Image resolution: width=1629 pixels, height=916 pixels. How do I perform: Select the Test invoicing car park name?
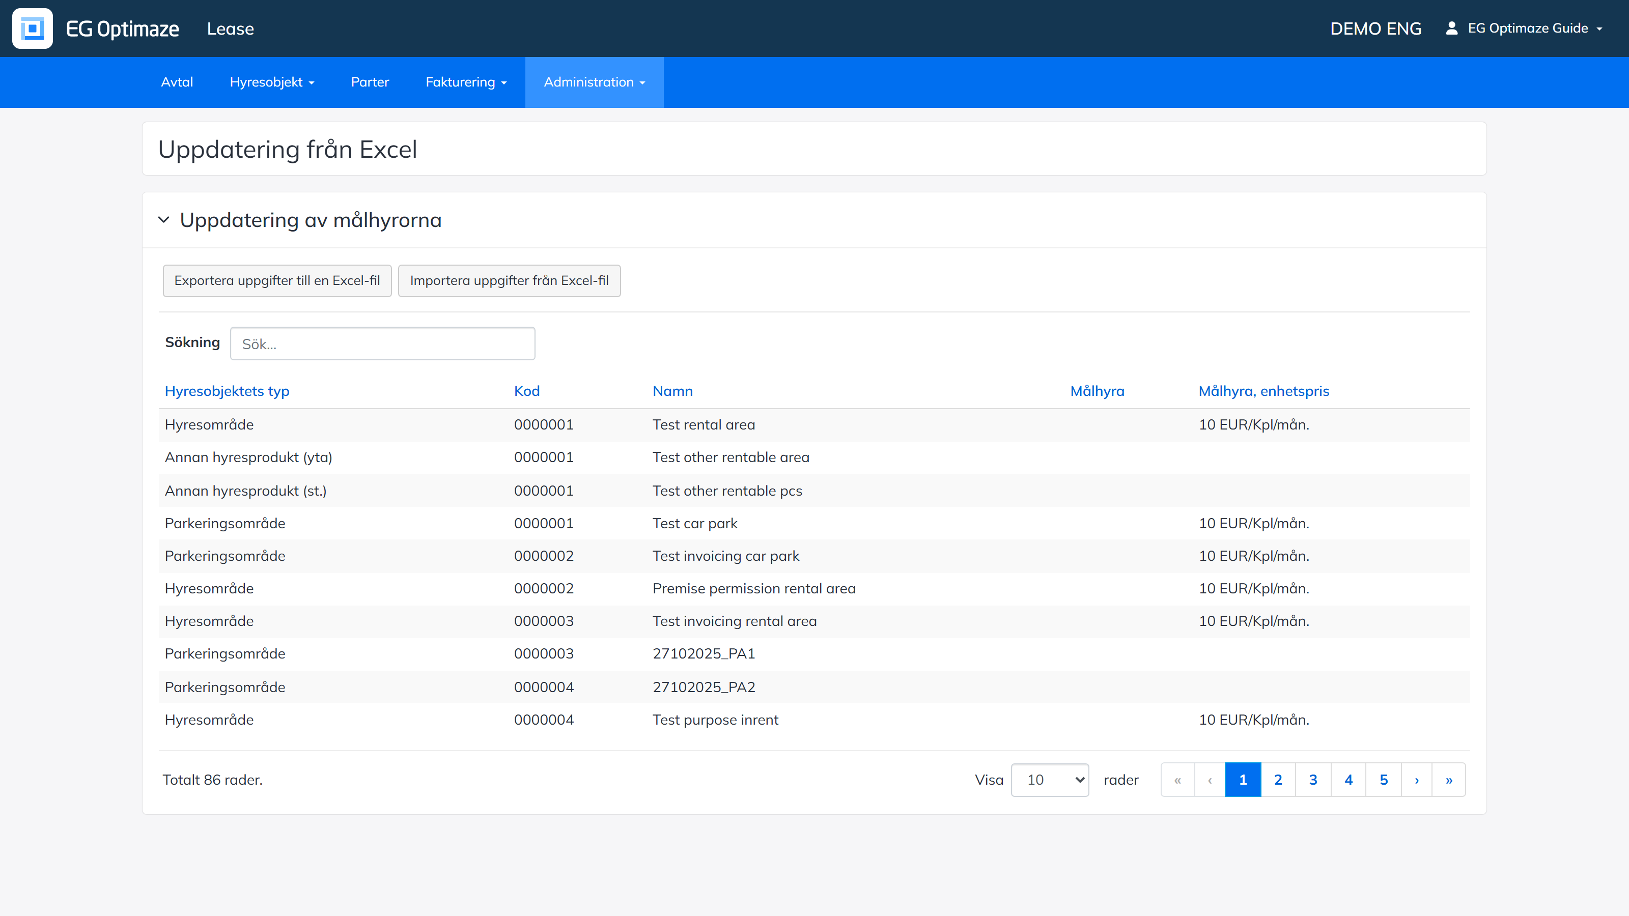726,556
